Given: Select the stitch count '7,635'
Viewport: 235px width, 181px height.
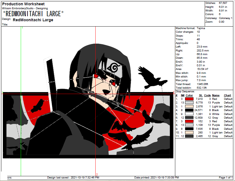Looking at the screenshot, I should point(199,129).
